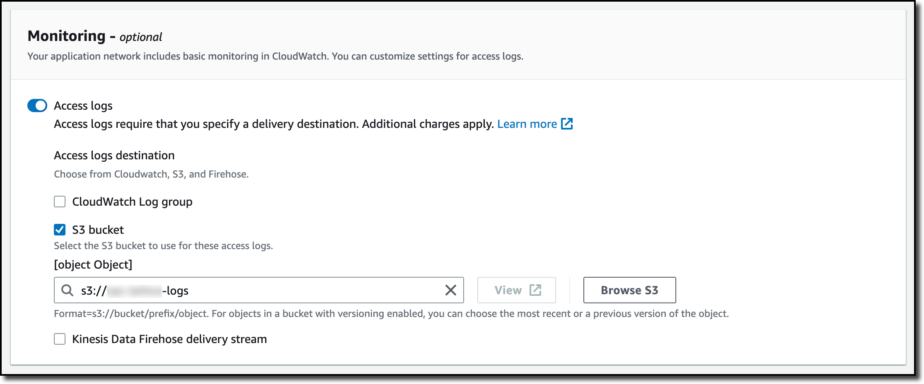Enable the CloudWatch Log group checkbox
Image resolution: width=924 pixels, height=384 pixels.
(60, 202)
